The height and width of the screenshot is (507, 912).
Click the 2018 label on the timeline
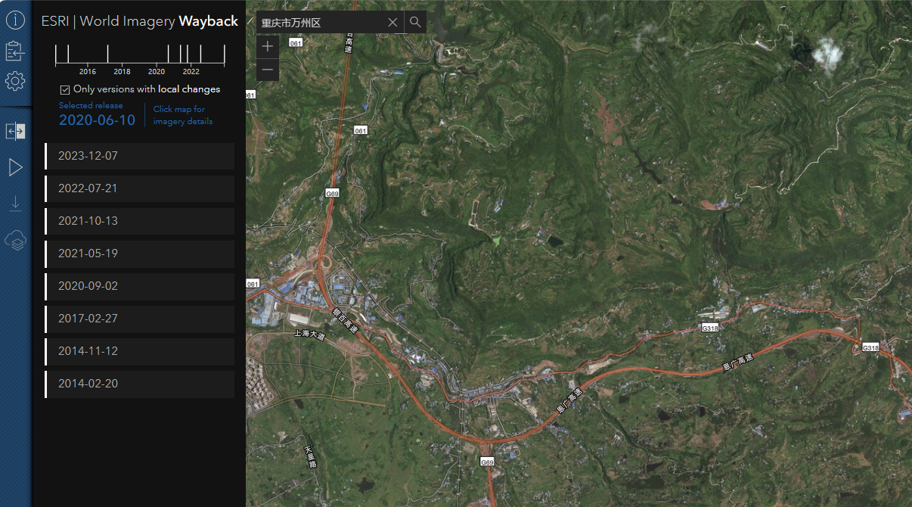(123, 72)
